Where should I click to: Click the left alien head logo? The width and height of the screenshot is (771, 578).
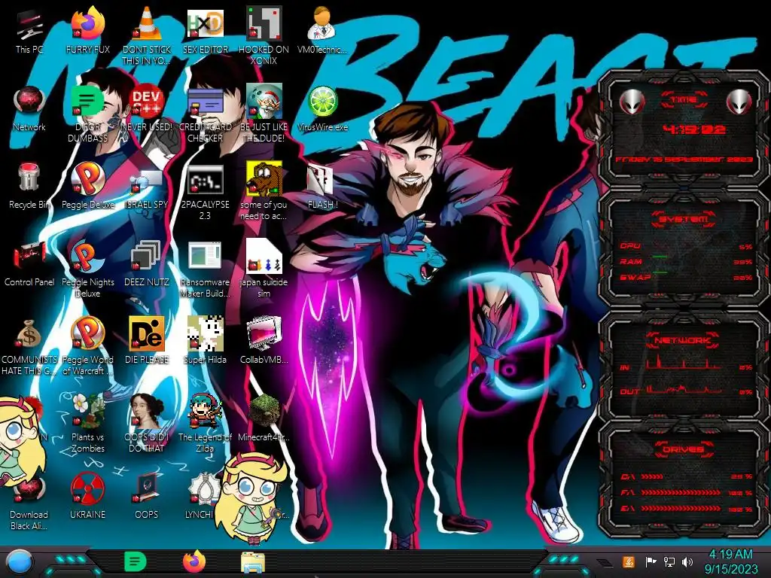coord(632,102)
